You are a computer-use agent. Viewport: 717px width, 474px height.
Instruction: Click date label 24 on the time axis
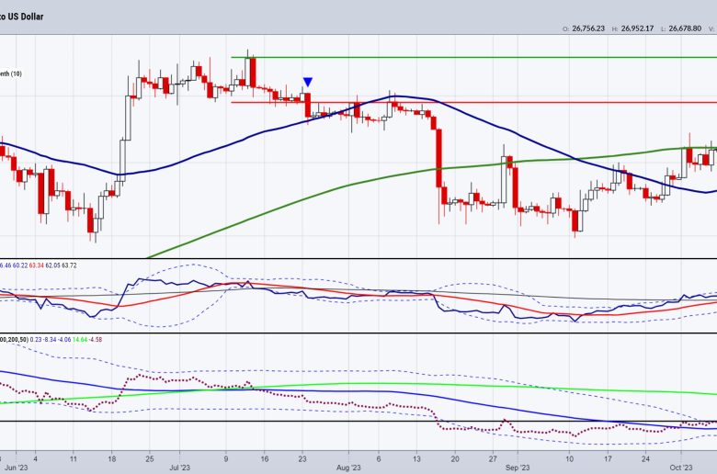tap(645, 459)
